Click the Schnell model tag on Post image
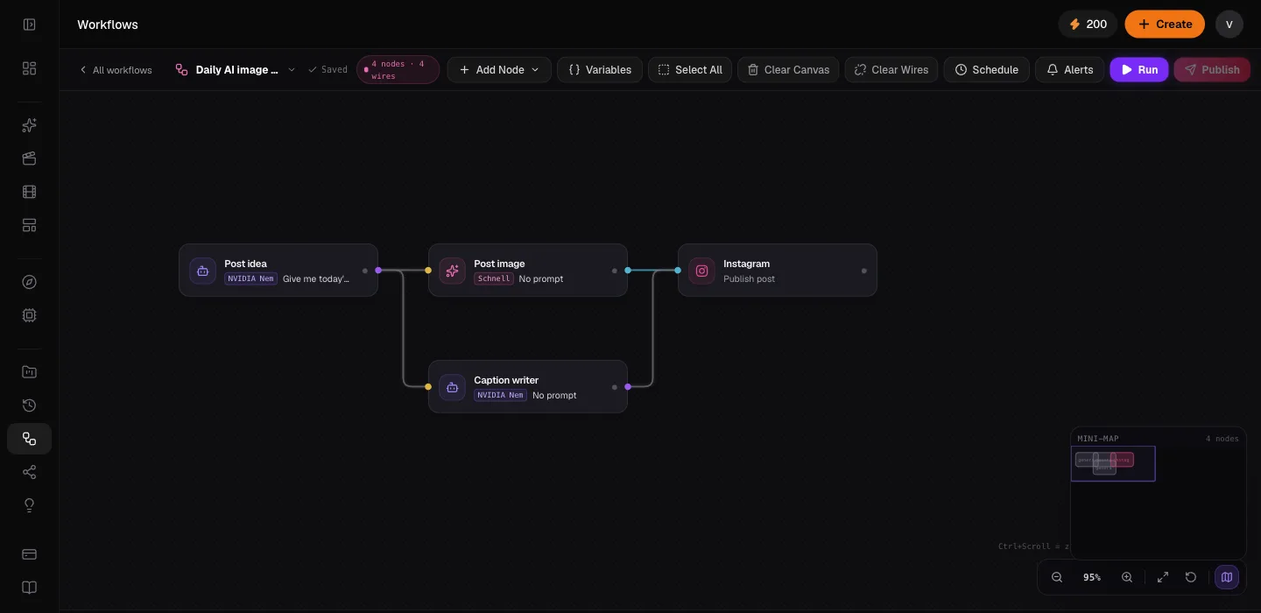This screenshot has width=1261, height=613. pyautogui.click(x=494, y=278)
